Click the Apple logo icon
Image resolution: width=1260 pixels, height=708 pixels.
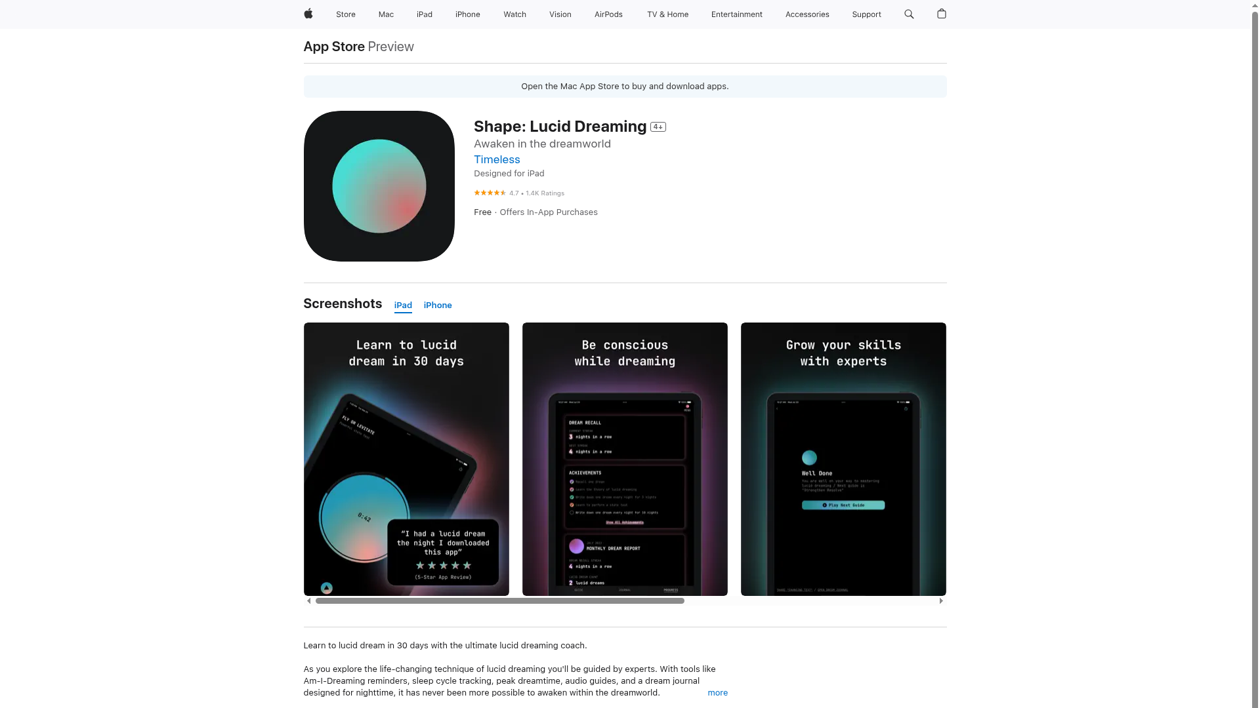click(308, 14)
